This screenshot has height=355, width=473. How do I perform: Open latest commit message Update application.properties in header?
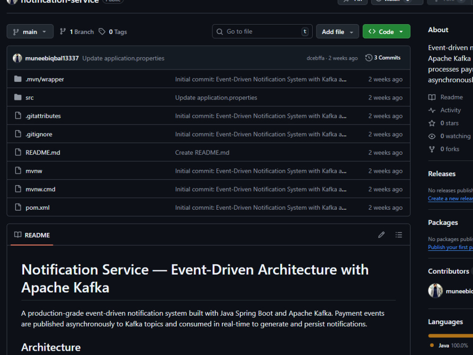(123, 58)
